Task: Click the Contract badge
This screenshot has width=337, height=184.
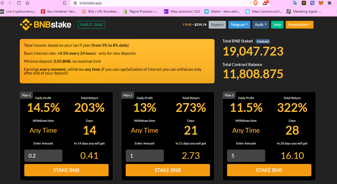Action: (263, 41)
